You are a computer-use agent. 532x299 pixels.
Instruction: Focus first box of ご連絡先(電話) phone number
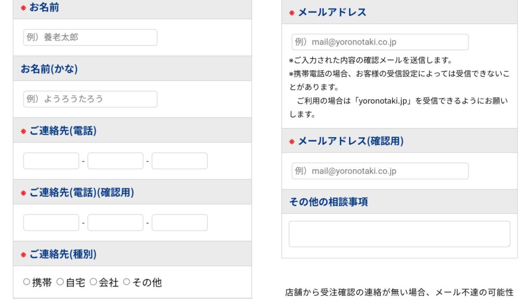pos(51,161)
